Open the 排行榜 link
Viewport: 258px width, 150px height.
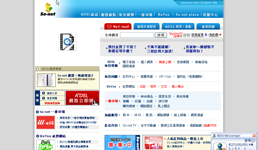(163, 101)
